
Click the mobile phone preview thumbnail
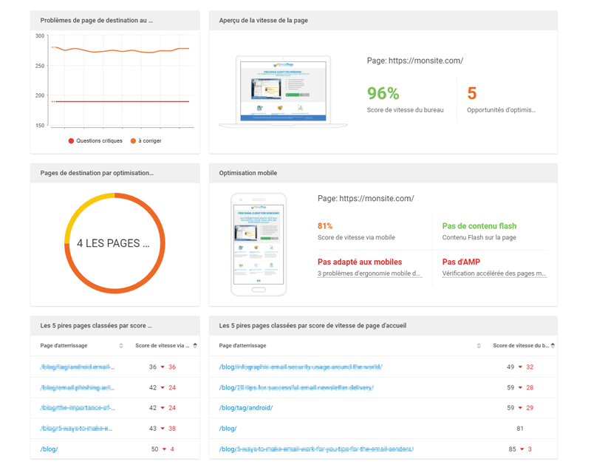[258, 244]
